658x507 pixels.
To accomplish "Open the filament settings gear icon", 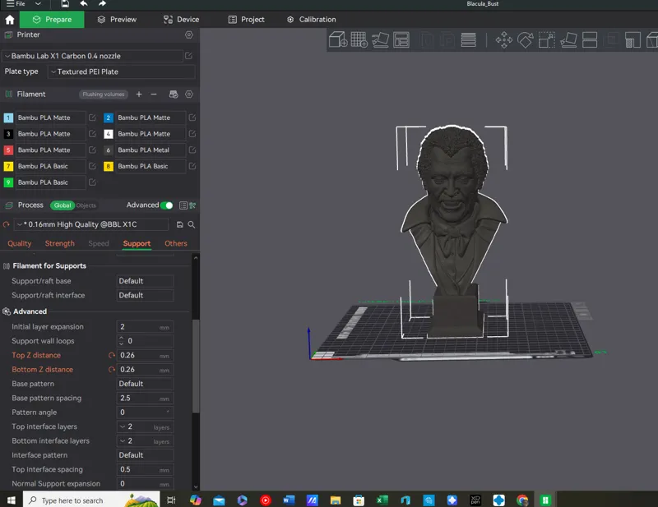I will pyautogui.click(x=189, y=94).
